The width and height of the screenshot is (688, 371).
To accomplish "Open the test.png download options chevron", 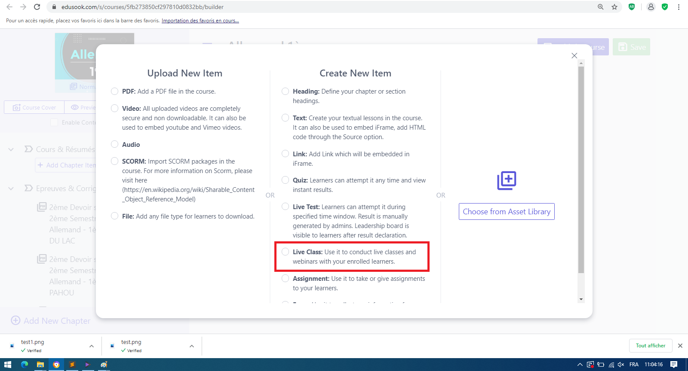I will [192, 346].
